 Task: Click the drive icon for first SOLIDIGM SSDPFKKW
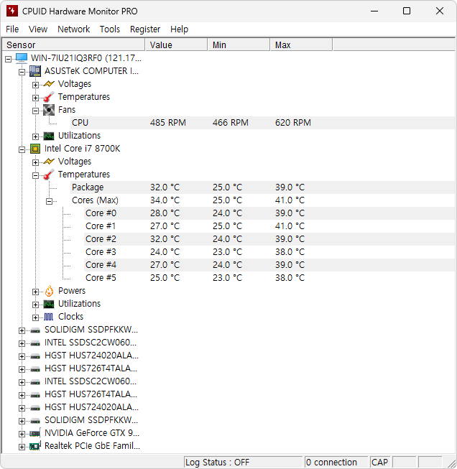35,330
